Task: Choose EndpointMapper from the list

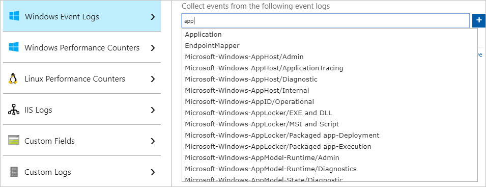Action: pos(330,45)
